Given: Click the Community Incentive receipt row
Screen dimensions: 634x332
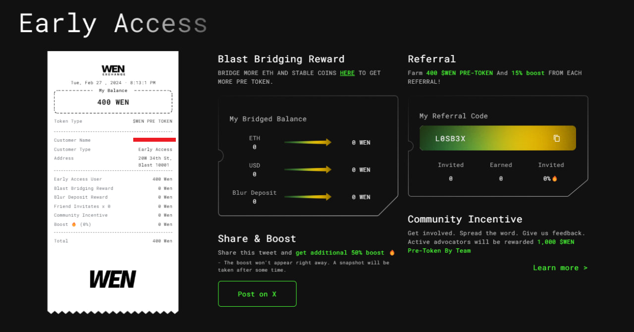Looking at the screenshot, I should [113, 215].
